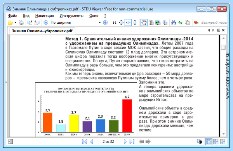Click the red 4,2 bar for 2014
The image size is (233, 151).
(x=127, y=116)
